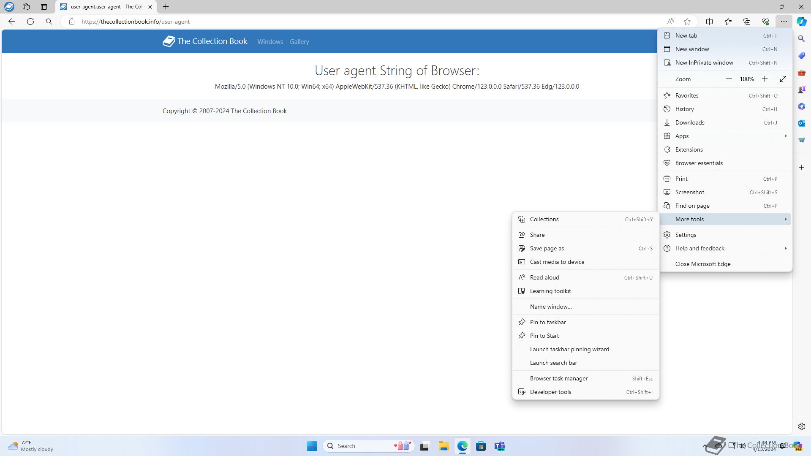Close the user-agent tab
This screenshot has height=456, width=811.
(x=150, y=7)
